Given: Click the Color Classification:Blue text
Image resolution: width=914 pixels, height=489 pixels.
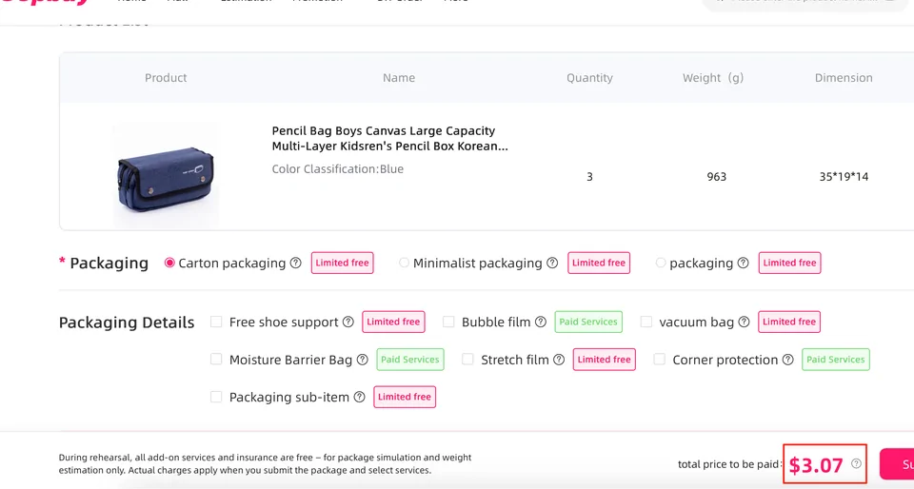Looking at the screenshot, I should click(337, 168).
